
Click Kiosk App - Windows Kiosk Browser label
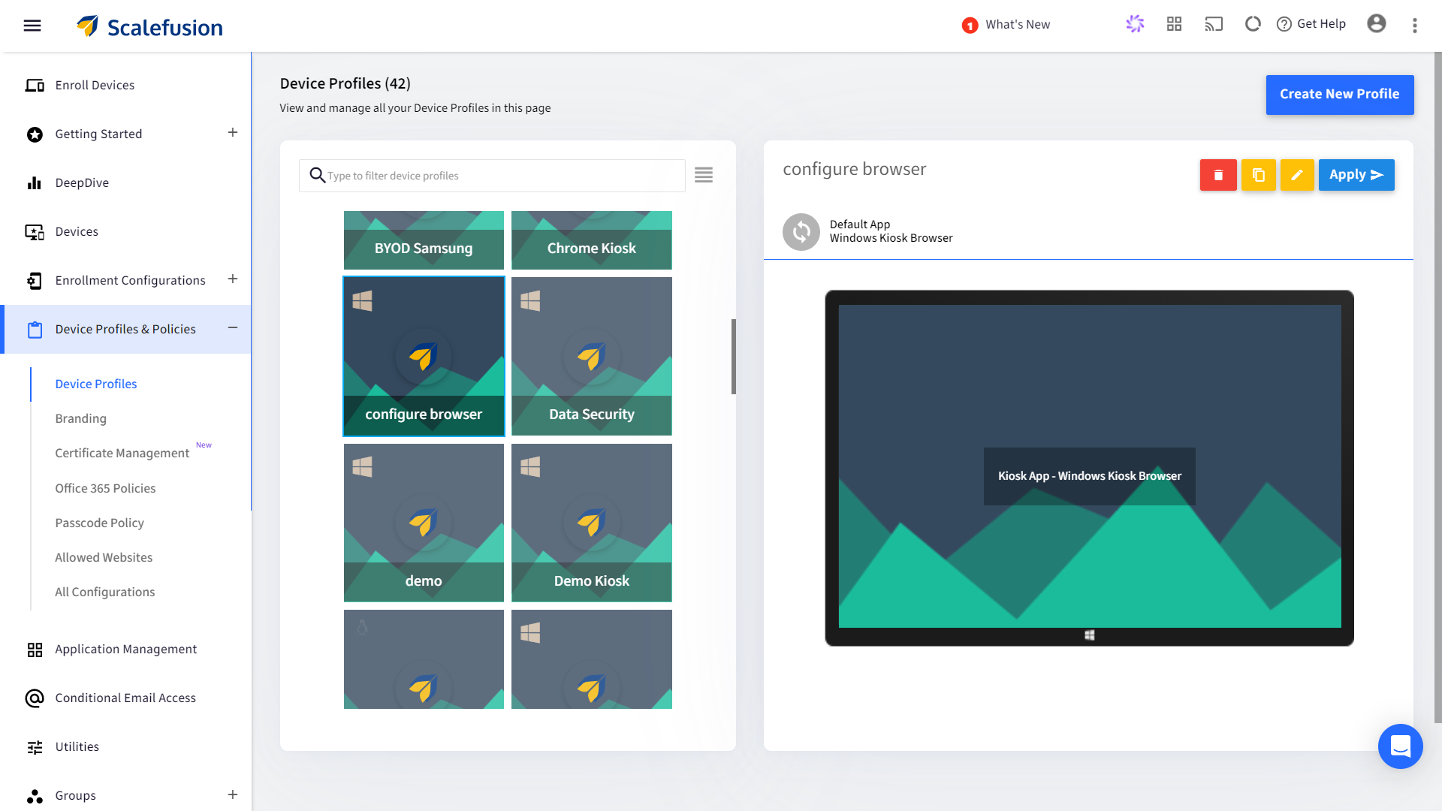pos(1089,476)
